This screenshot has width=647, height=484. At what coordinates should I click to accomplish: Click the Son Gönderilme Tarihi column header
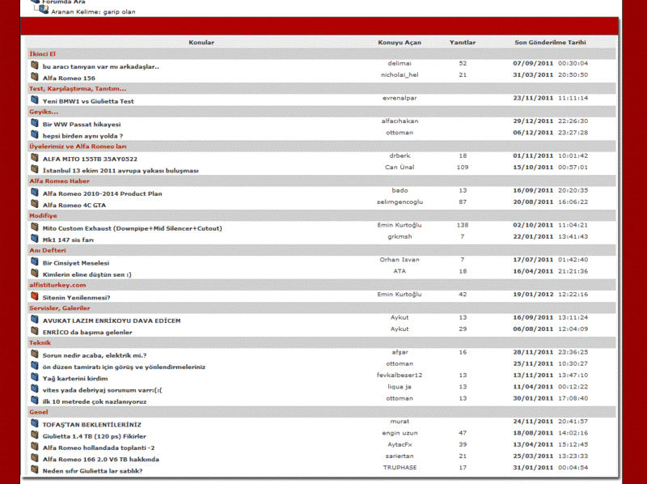(x=550, y=42)
